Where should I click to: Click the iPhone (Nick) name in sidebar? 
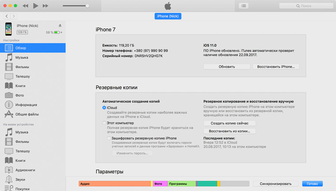tap(27, 26)
